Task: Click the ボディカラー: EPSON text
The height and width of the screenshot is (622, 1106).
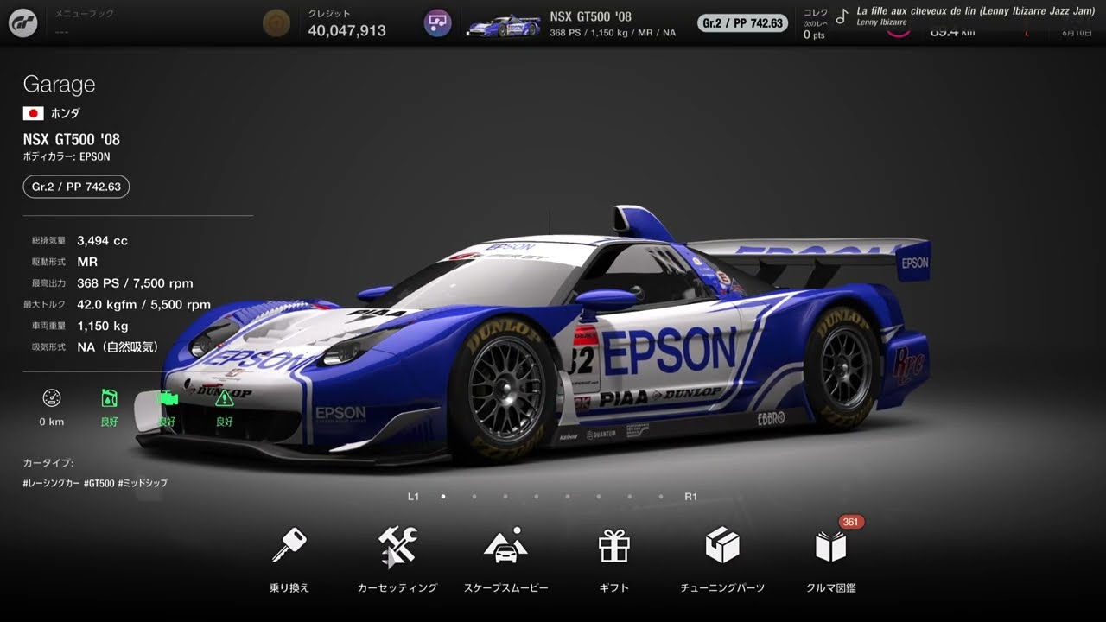Action: [67, 157]
